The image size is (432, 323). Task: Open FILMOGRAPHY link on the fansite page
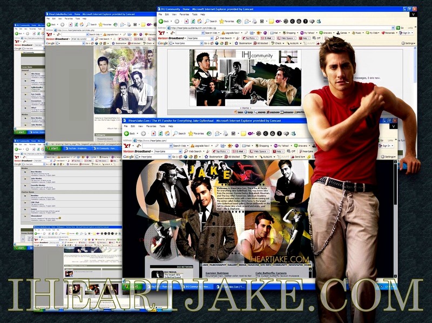tap(218, 265)
